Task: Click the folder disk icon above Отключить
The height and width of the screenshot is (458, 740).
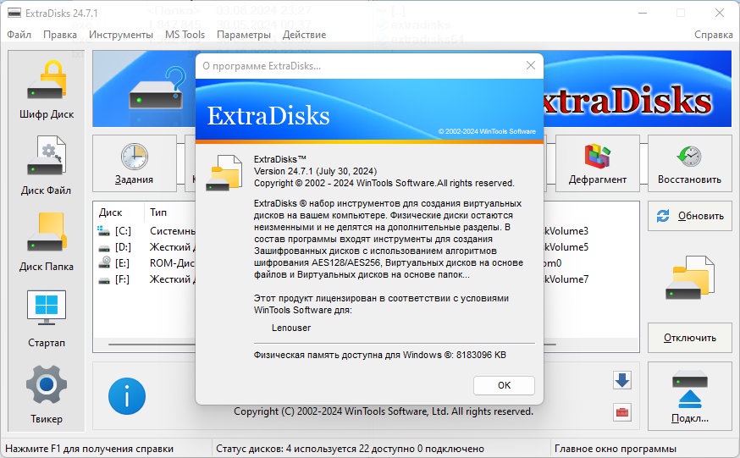Action: [689, 277]
